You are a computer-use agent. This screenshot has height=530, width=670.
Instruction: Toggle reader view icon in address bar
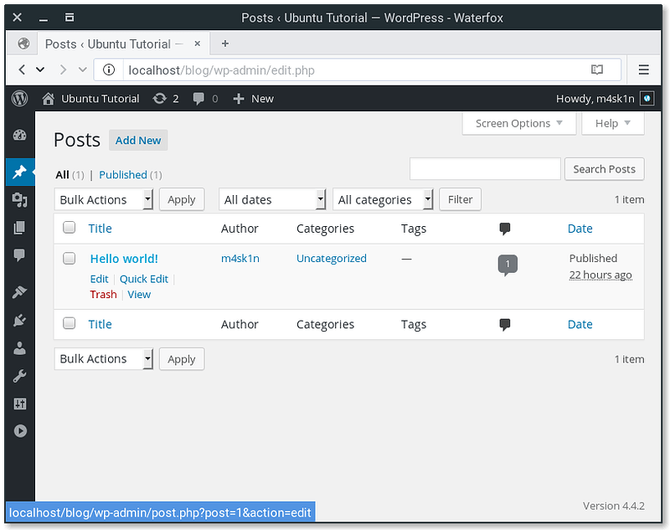[597, 69]
